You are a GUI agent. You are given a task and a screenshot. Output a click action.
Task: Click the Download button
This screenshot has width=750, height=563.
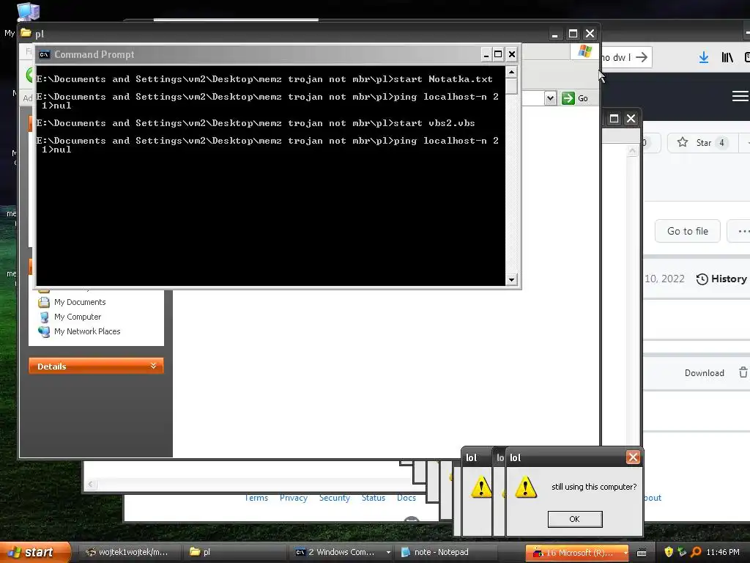704,373
